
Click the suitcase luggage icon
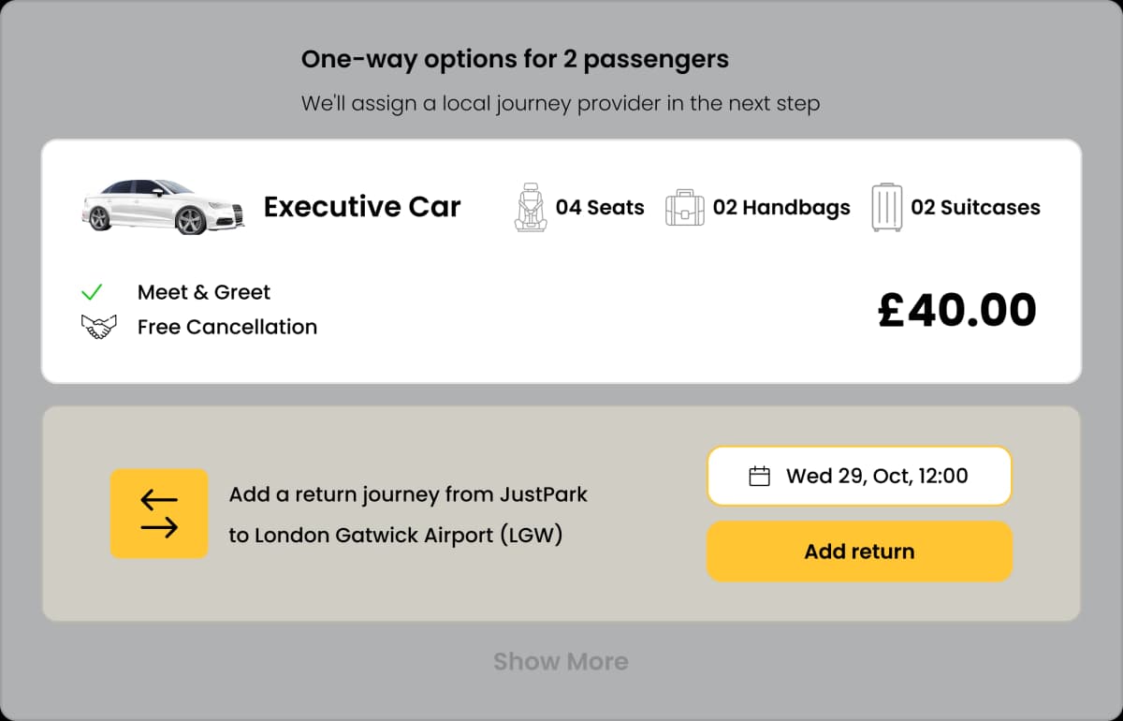(x=886, y=207)
